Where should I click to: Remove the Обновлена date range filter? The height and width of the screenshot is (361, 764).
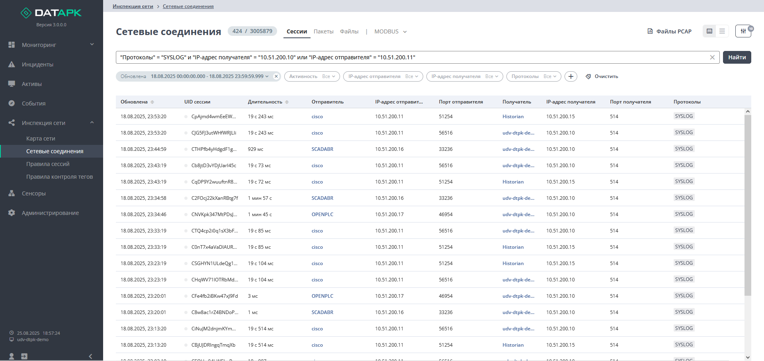tap(276, 76)
